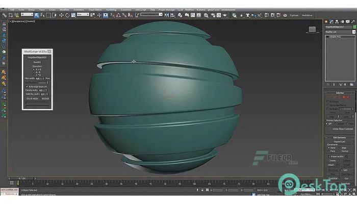Open the Modify command panel tab

tap(331, 21)
